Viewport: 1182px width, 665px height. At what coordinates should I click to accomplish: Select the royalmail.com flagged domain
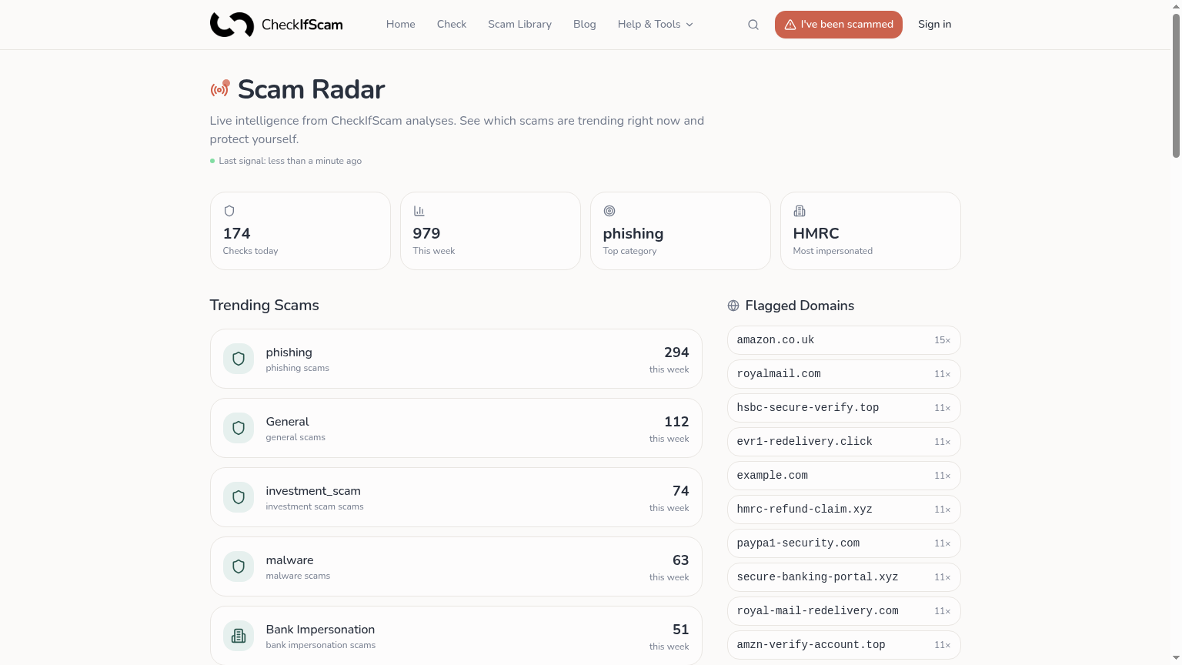pyautogui.click(x=844, y=374)
